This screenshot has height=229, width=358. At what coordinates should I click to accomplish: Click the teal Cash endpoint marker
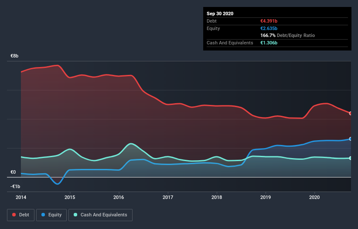point(351,158)
